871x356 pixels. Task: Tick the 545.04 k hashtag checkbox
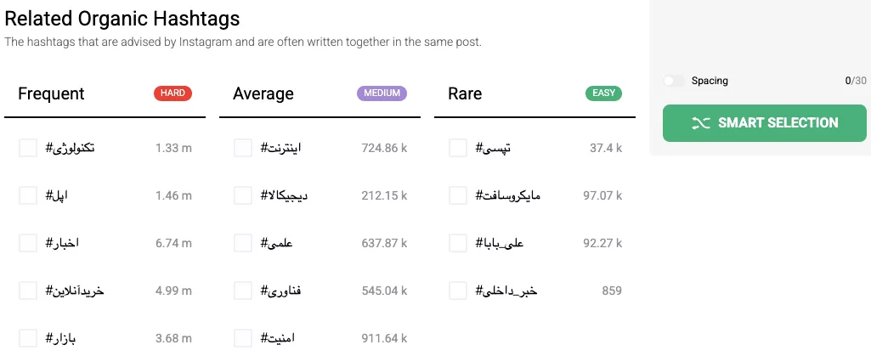(x=243, y=291)
